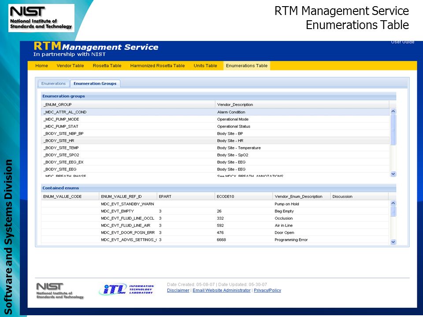Sort by _ENUM_GROUP column header
This screenshot has height=317, width=423.
pyautogui.click(x=128, y=105)
